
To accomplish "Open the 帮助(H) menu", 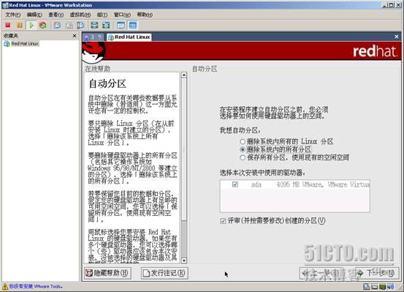I will point(145,15).
